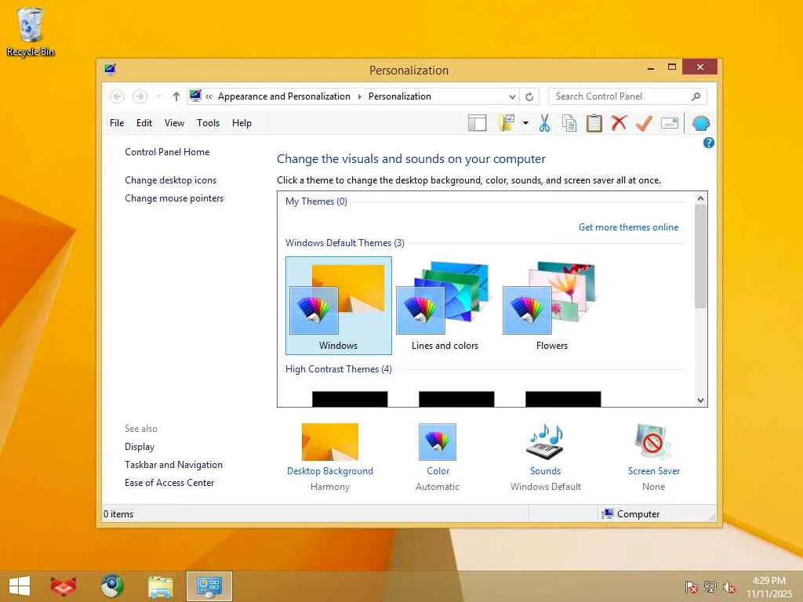The image size is (803, 602).
Task: Select the Lines and colors theme
Action: pyautogui.click(x=445, y=306)
